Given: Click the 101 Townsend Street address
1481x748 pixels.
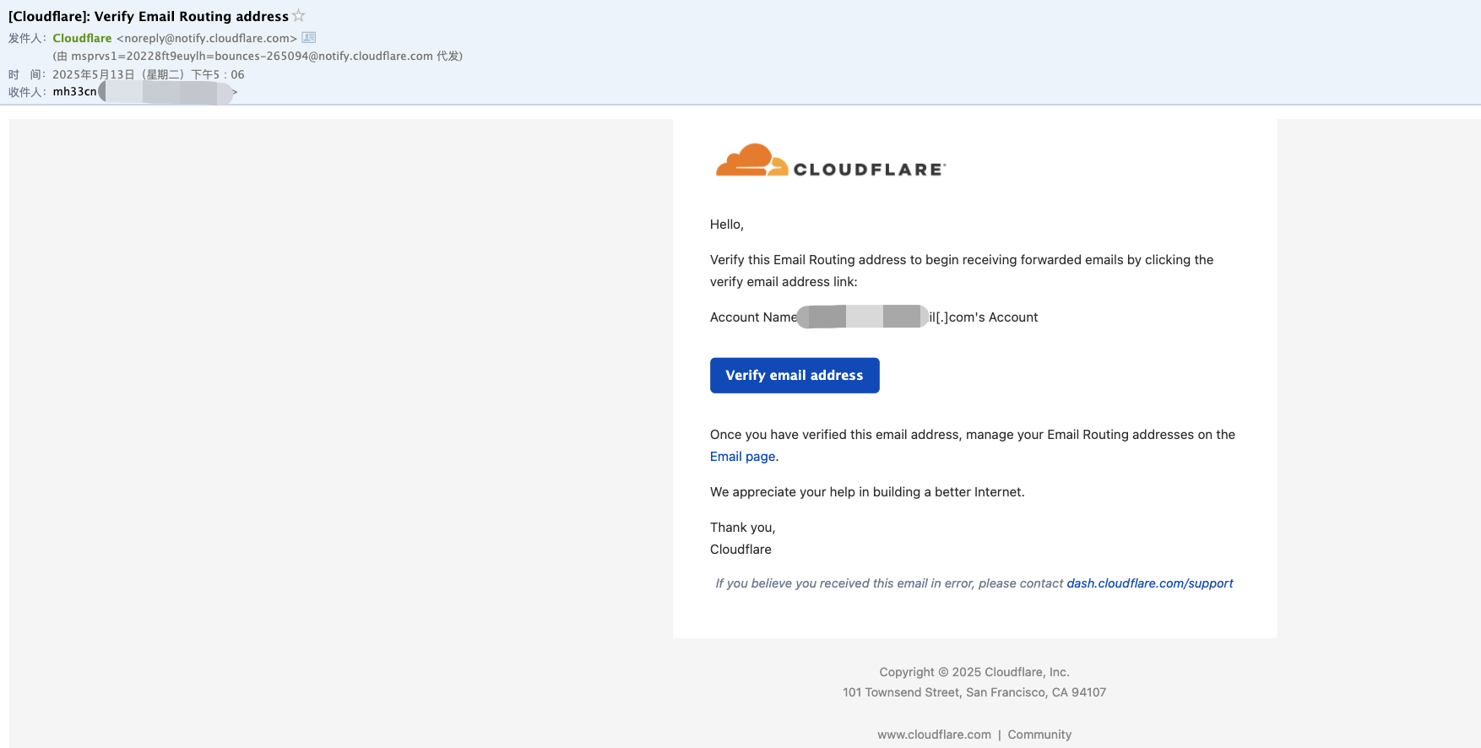Looking at the screenshot, I should 974,692.
